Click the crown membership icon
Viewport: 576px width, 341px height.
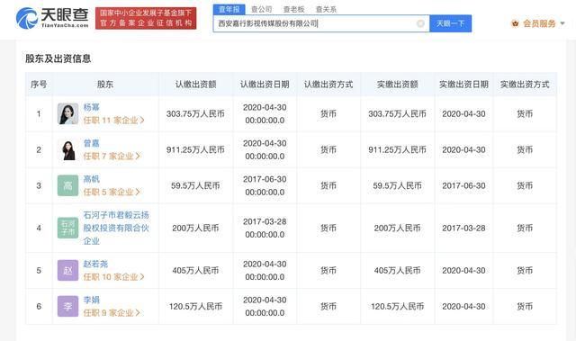(x=515, y=24)
